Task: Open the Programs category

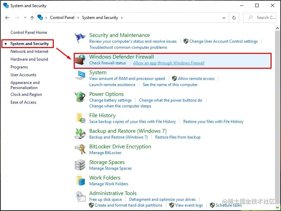Action: click(x=19, y=67)
